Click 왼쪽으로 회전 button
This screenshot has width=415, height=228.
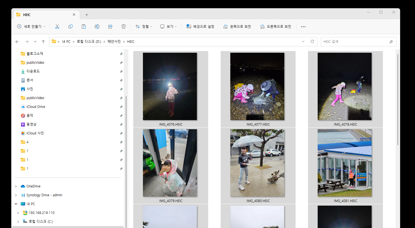[x=237, y=26]
